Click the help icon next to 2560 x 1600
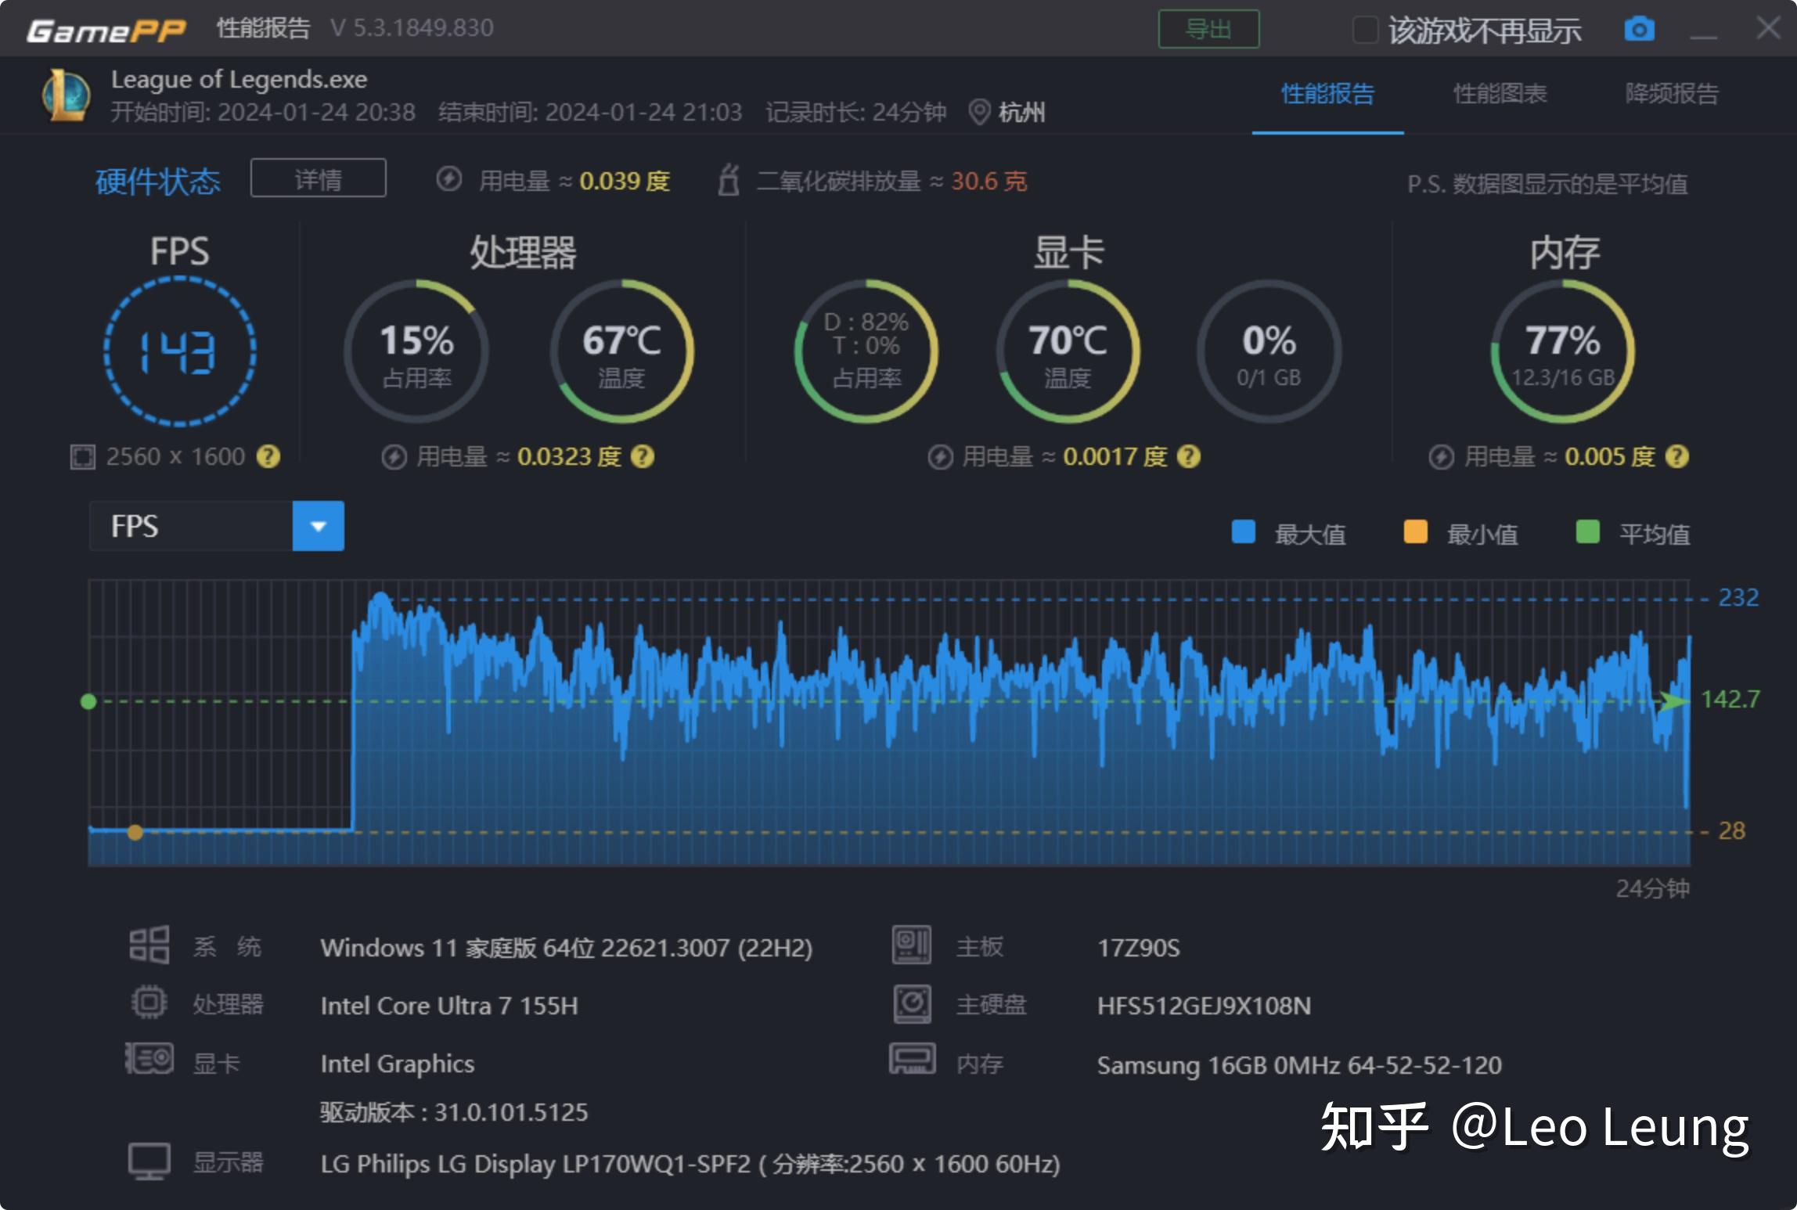This screenshot has width=1797, height=1210. pyautogui.click(x=268, y=456)
